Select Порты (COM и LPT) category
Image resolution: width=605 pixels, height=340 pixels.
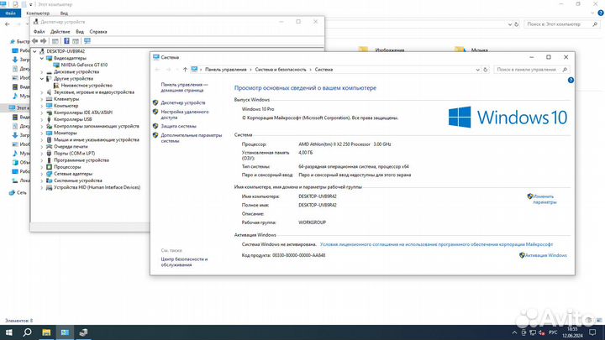click(74, 154)
